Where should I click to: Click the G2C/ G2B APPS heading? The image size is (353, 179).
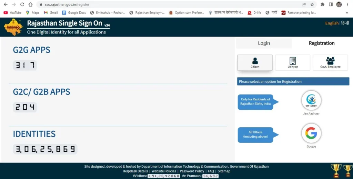coord(41,92)
